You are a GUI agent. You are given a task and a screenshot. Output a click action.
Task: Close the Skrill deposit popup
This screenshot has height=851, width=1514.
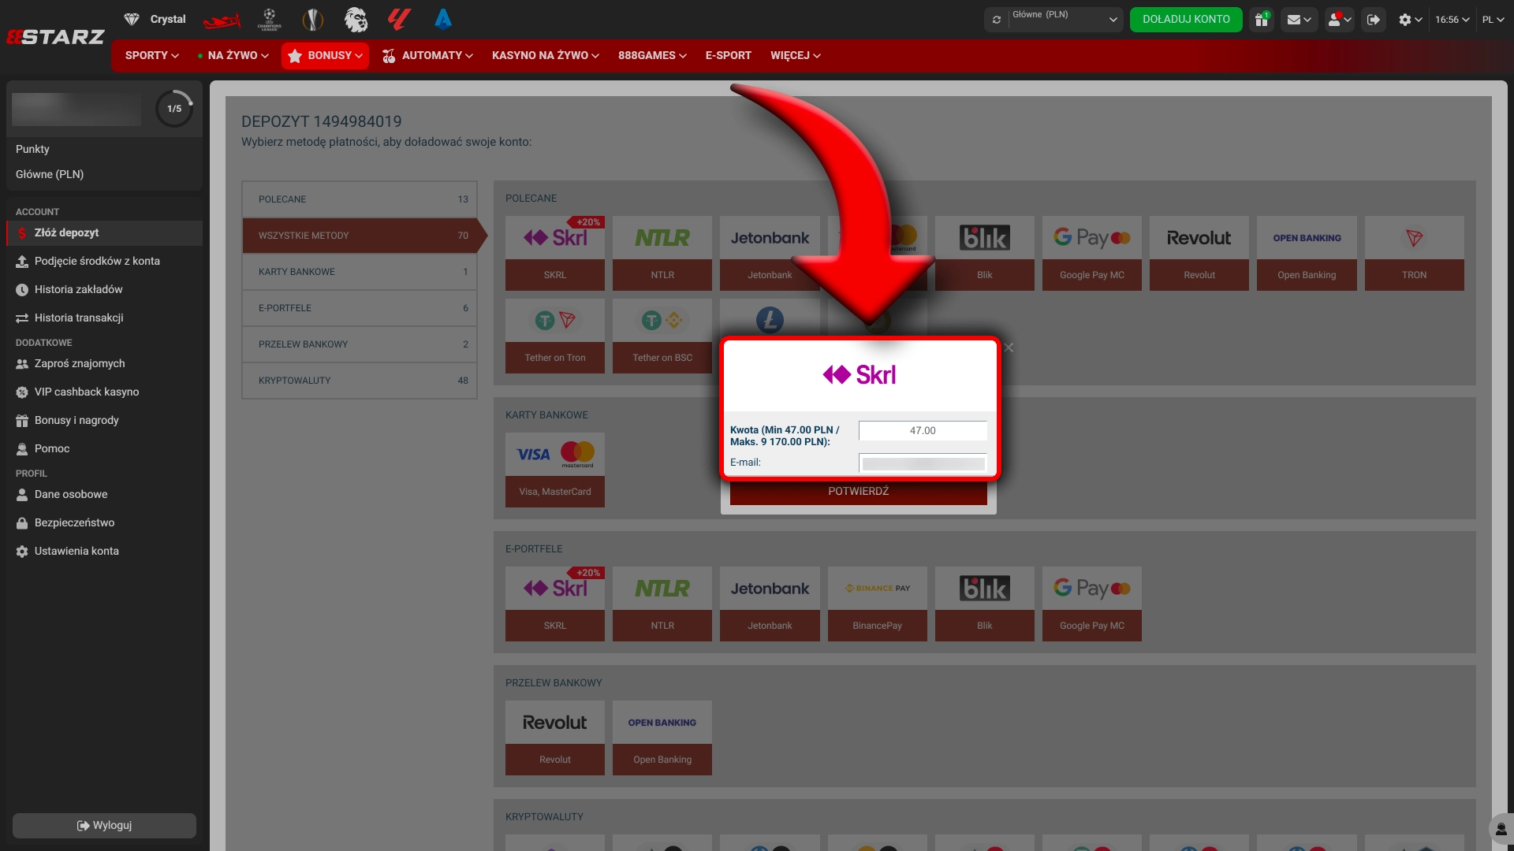point(1009,347)
